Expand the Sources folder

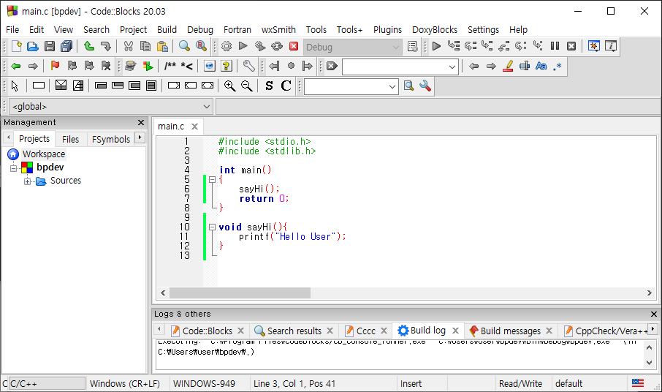click(27, 181)
